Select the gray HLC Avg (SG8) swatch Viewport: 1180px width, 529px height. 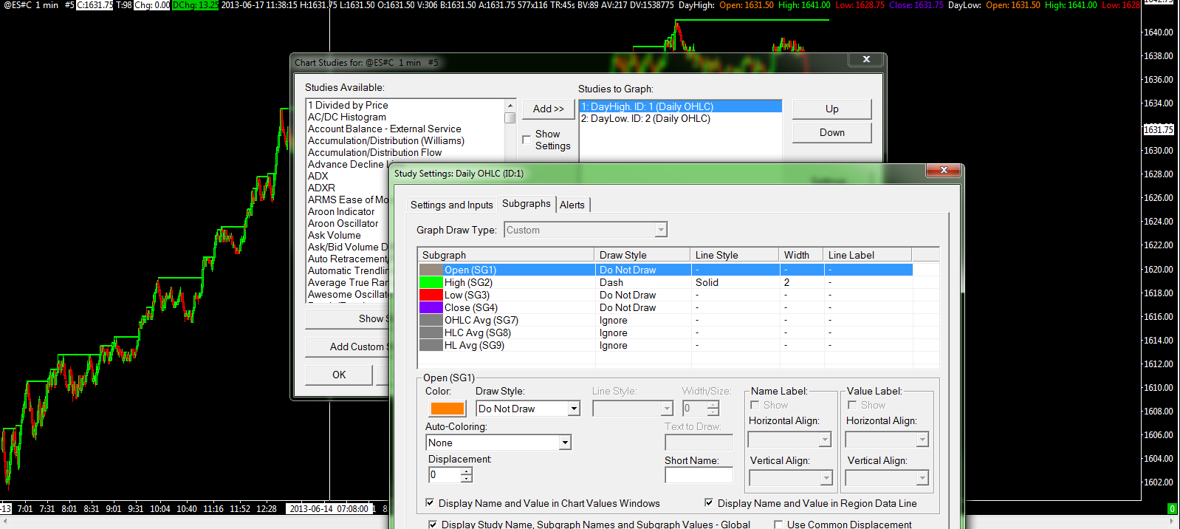point(431,332)
